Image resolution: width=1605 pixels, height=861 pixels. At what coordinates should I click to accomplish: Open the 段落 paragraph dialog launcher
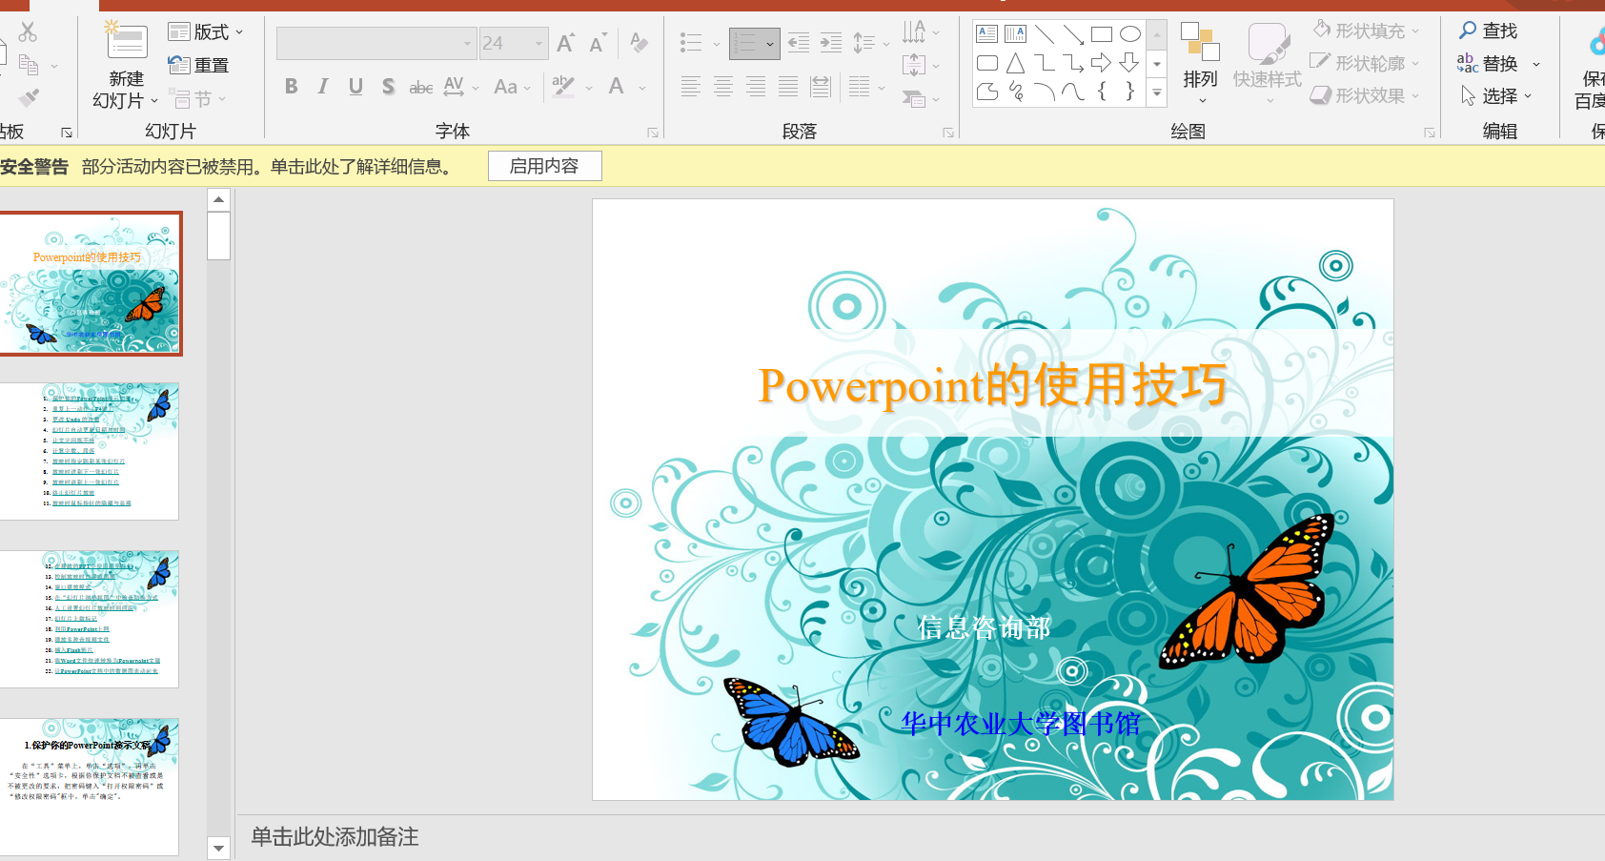pyautogui.click(x=948, y=133)
